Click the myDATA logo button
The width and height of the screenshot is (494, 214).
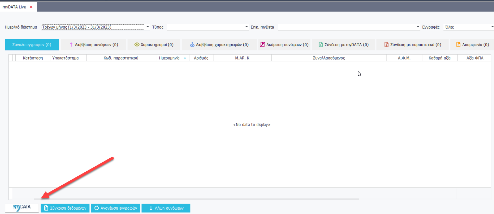coord(22,208)
